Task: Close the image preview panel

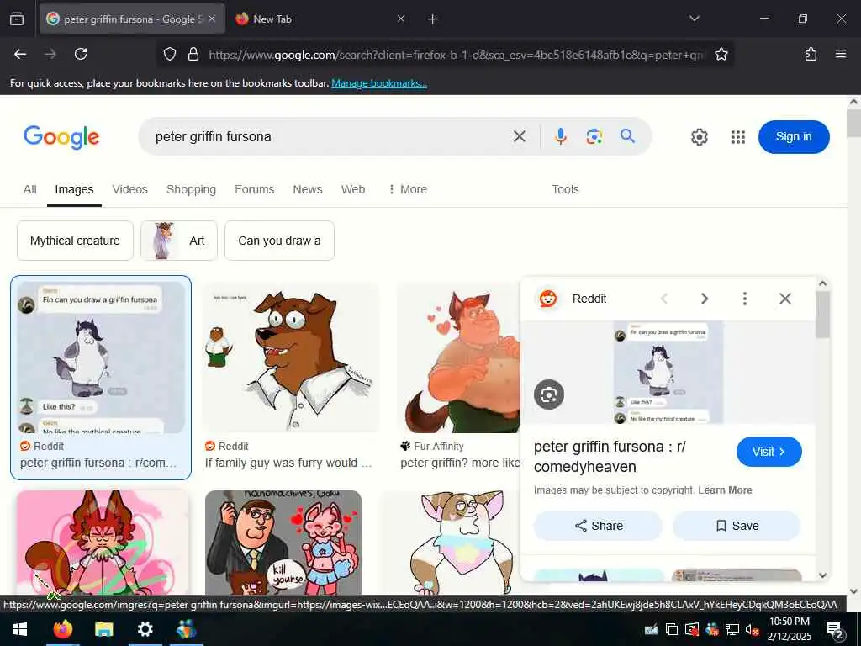Action: (785, 299)
